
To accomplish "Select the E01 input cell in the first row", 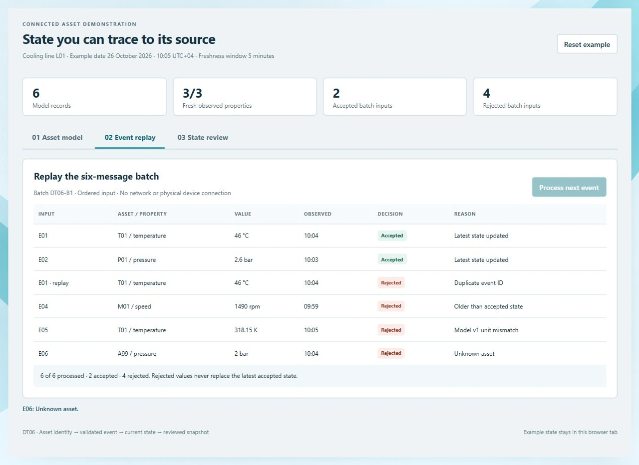I will coord(43,235).
